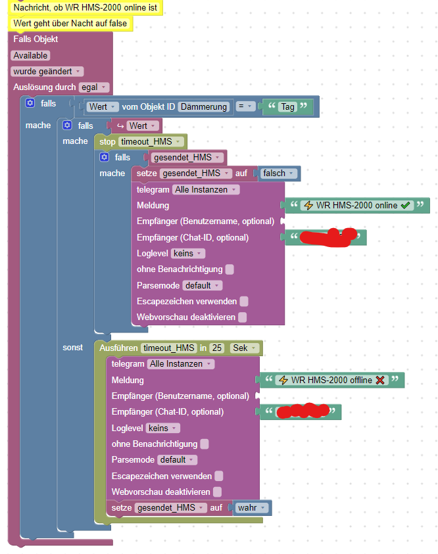Click 'Meldung' label in offline telegram block
This screenshot has height=554, width=438.
[128, 380]
